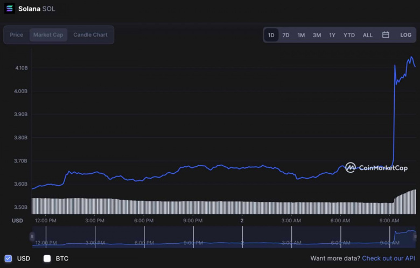Uncheck the USD currency checkbox
Image resolution: width=420 pixels, height=268 pixels.
pyautogui.click(x=8, y=258)
